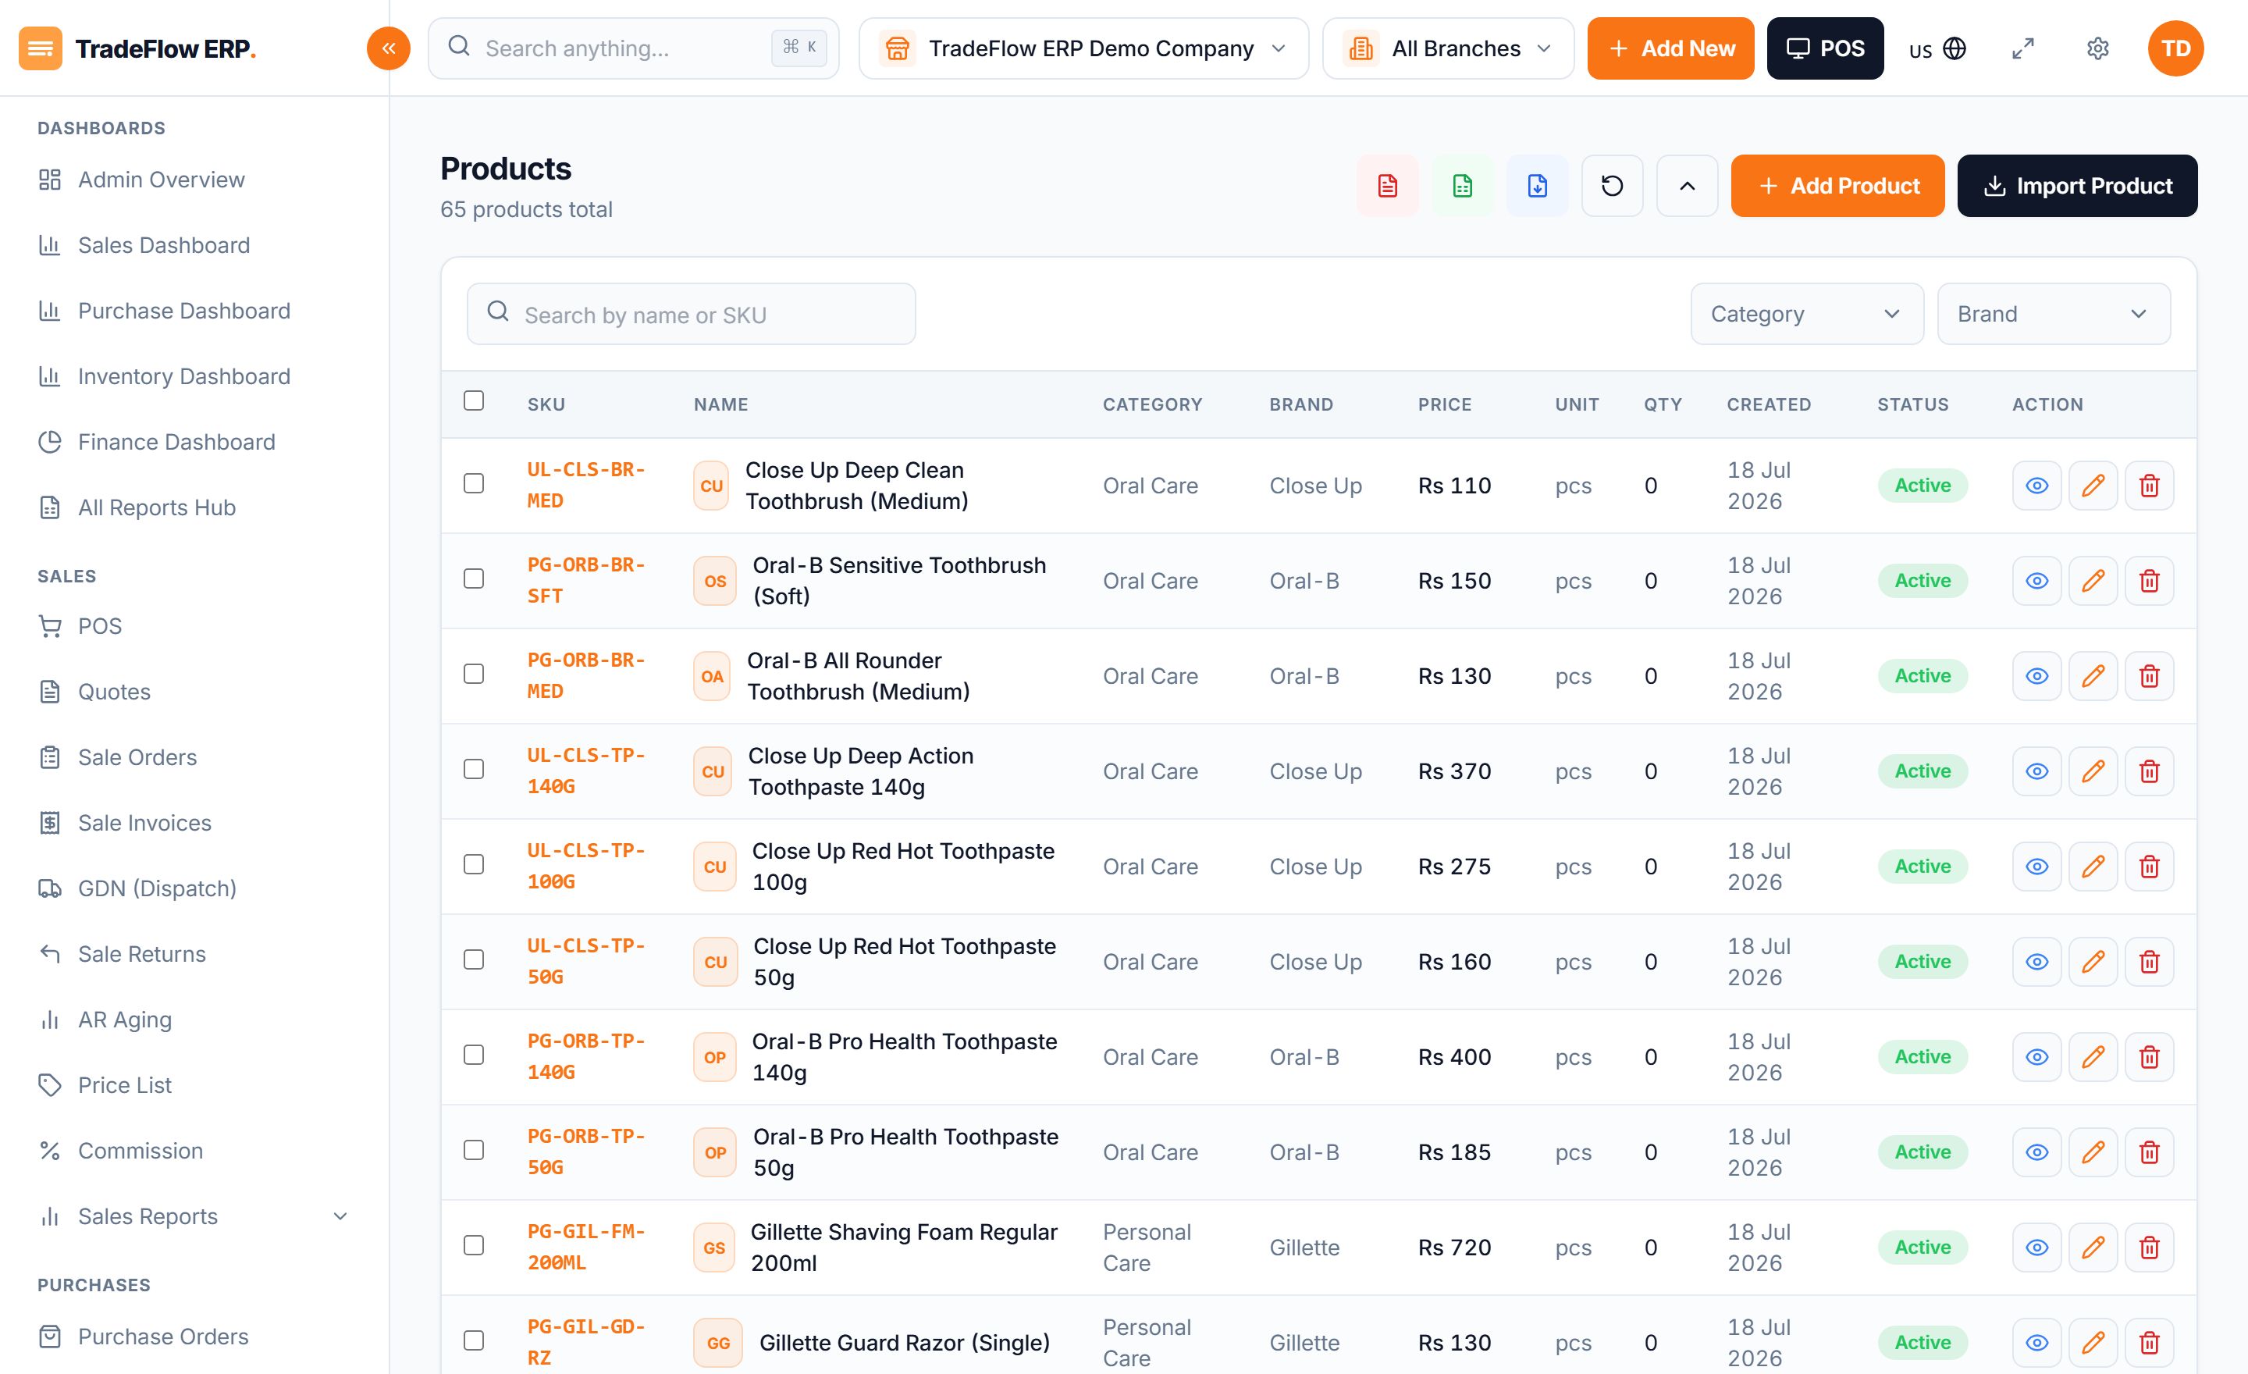Sort by the PRICE column header
Viewport: 2248px width, 1374px height.
pyautogui.click(x=1444, y=404)
